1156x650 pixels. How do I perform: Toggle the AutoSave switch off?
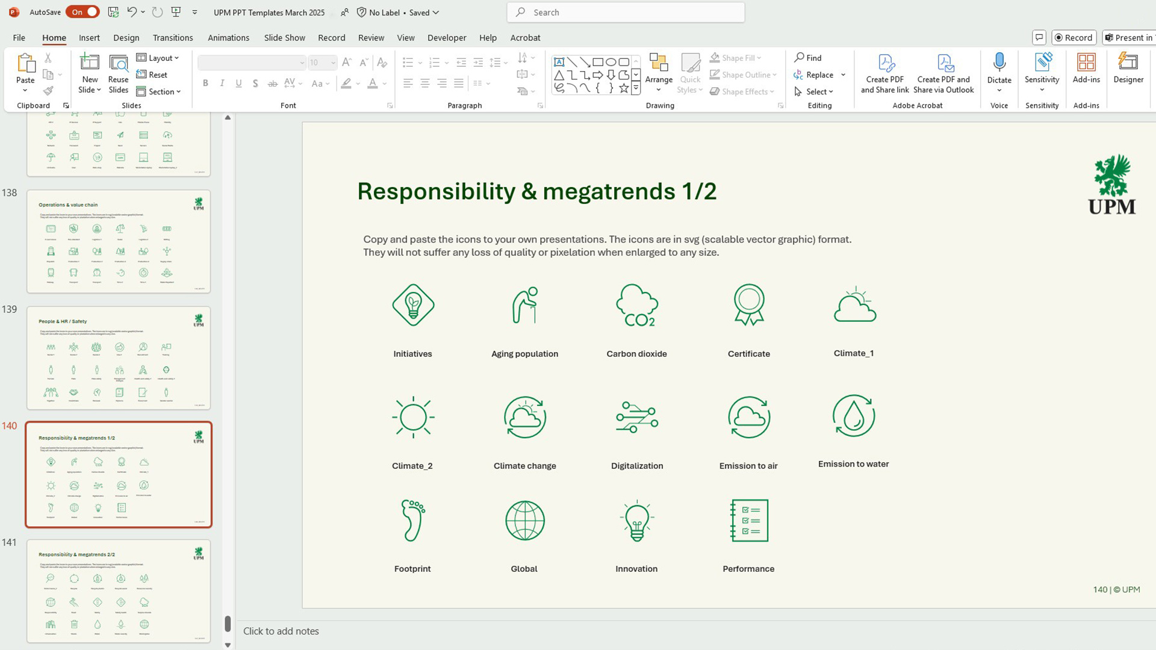[83, 12]
